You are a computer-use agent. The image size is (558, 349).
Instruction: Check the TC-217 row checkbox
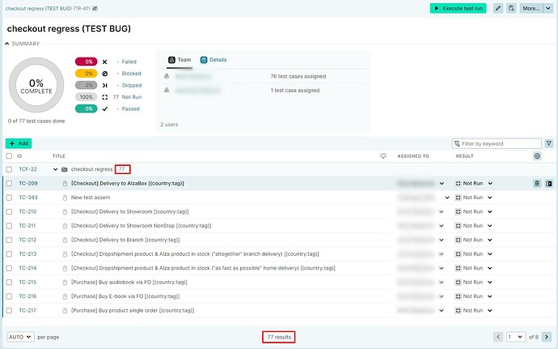click(9, 310)
